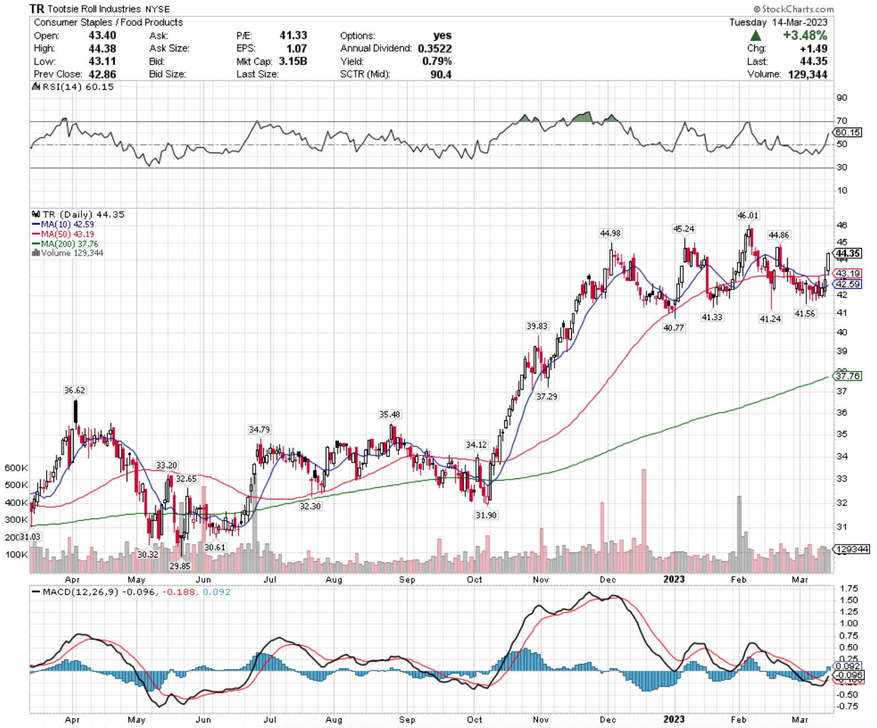Click the 44.35 last price tag on right axis
Image resolution: width=877 pixels, height=728 pixels.
(847, 254)
